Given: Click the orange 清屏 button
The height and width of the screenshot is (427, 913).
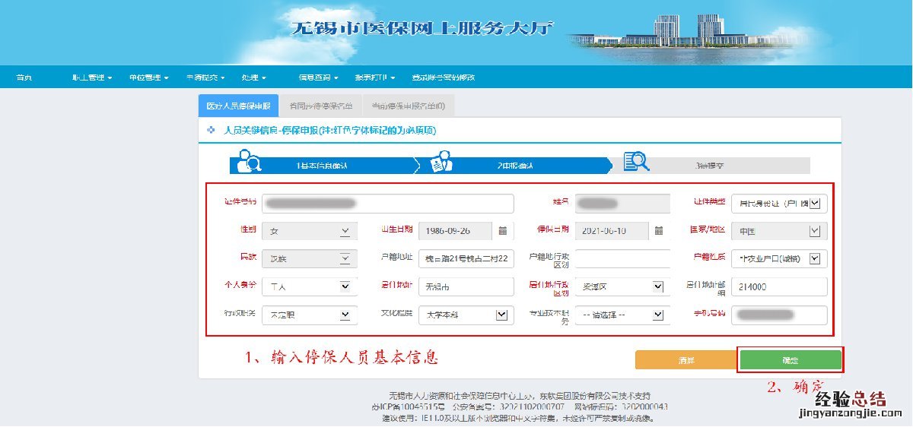Looking at the screenshot, I should [686, 360].
